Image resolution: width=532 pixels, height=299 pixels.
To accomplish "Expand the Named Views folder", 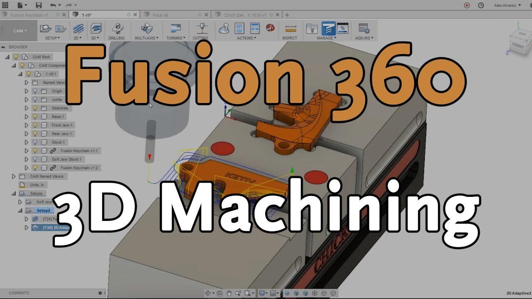I will click(x=27, y=83).
